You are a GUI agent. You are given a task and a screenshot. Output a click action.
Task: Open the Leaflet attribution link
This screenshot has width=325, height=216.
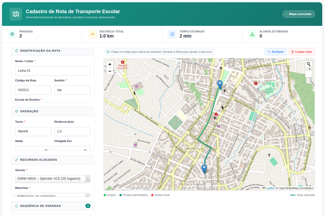[x=270, y=188]
